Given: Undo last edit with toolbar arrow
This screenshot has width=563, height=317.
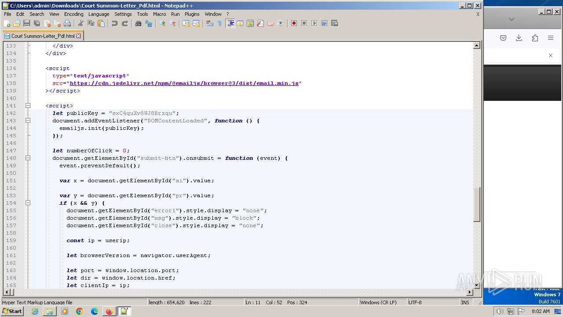Looking at the screenshot, I should click(x=114, y=23).
